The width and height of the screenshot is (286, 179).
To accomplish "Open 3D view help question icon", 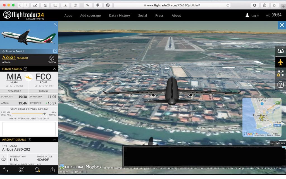I will 280,84.
